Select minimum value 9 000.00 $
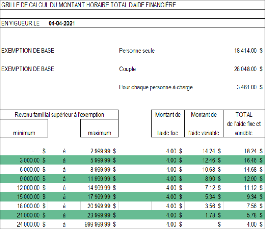Screen dimensions: 265x229 [x=33, y=179]
